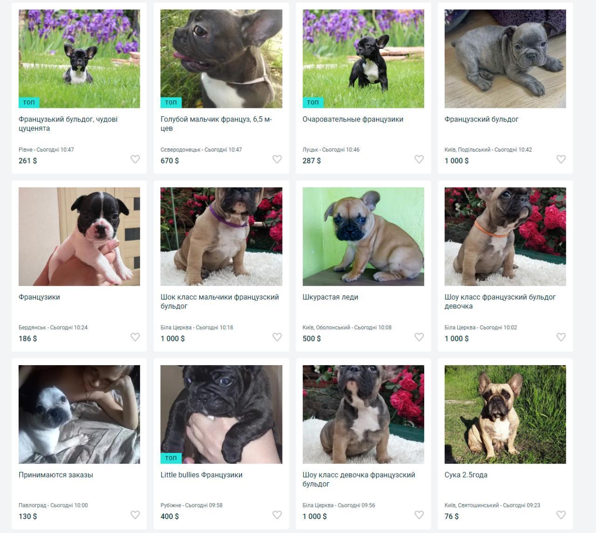The width and height of the screenshot is (596, 533).
Task: Open the gray puppy photo for Французский бульдог
Action: coord(505,59)
